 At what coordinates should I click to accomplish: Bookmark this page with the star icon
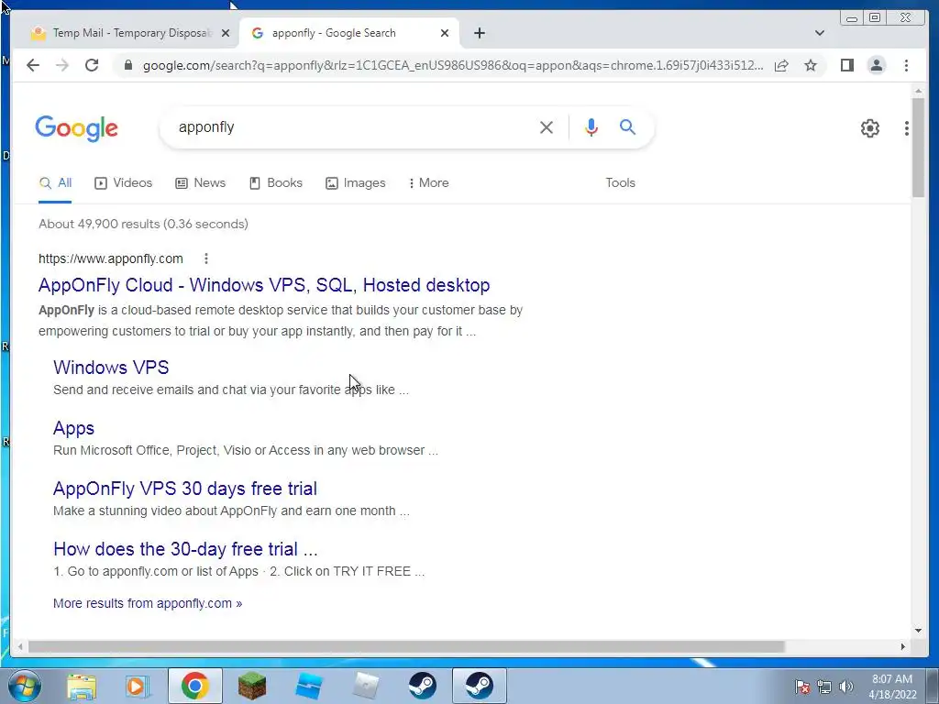(811, 65)
